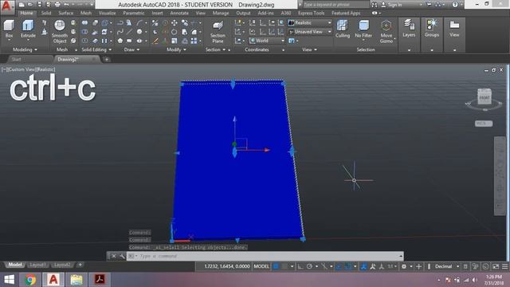Toggle 2D Object Snap in status bar
The width and height of the screenshot is (510, 287).
[347, 266]
